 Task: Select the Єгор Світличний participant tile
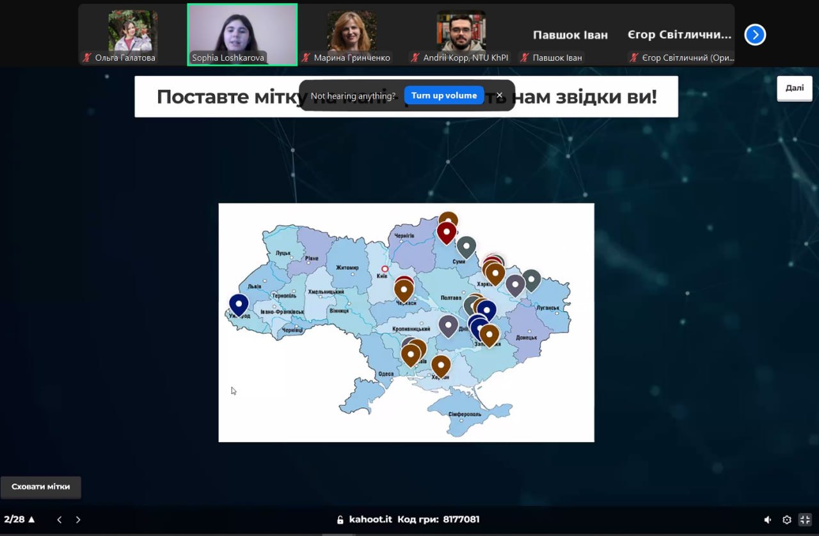(680, 35)
